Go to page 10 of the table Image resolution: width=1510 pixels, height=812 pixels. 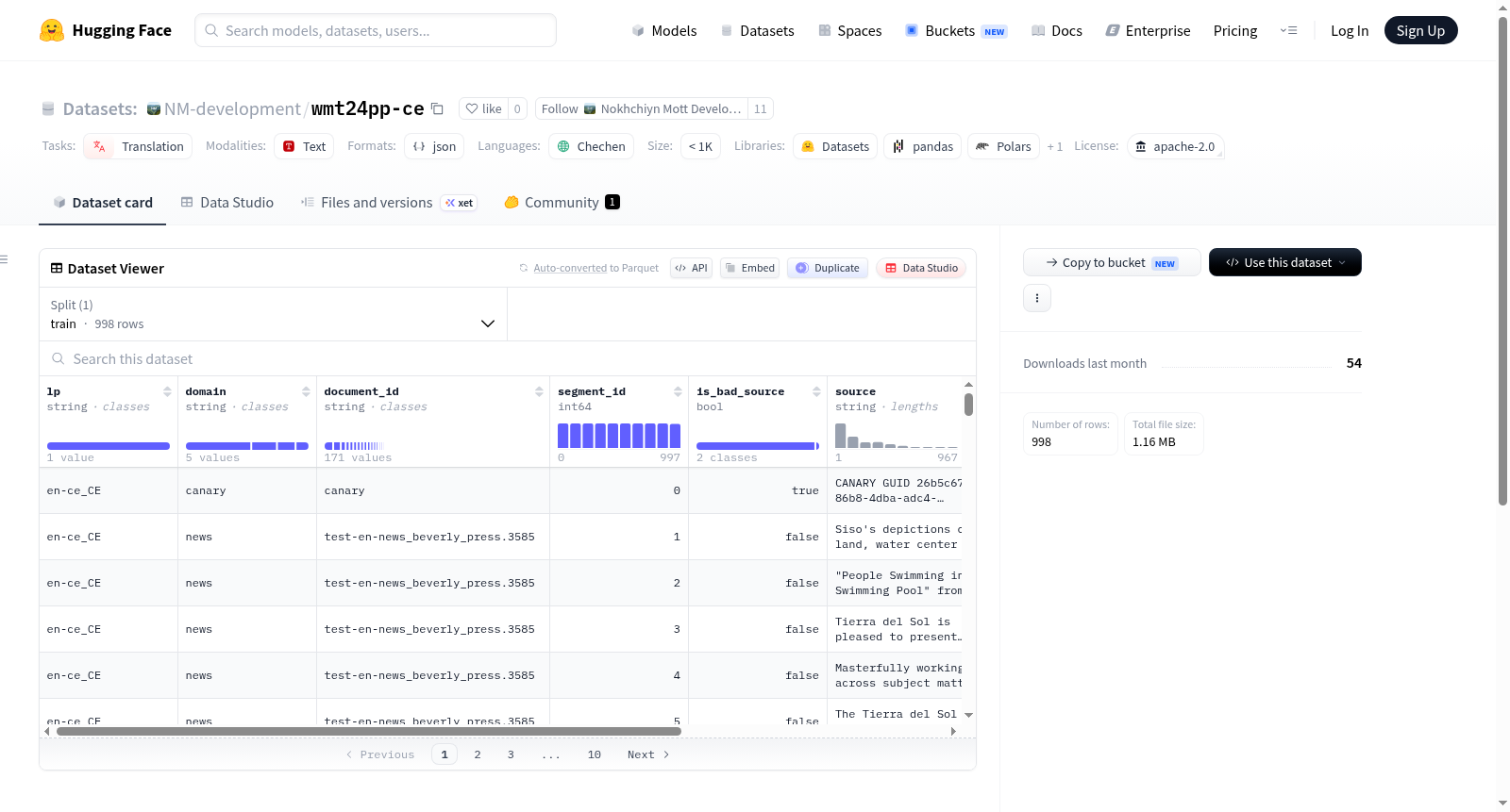point(595,754)
